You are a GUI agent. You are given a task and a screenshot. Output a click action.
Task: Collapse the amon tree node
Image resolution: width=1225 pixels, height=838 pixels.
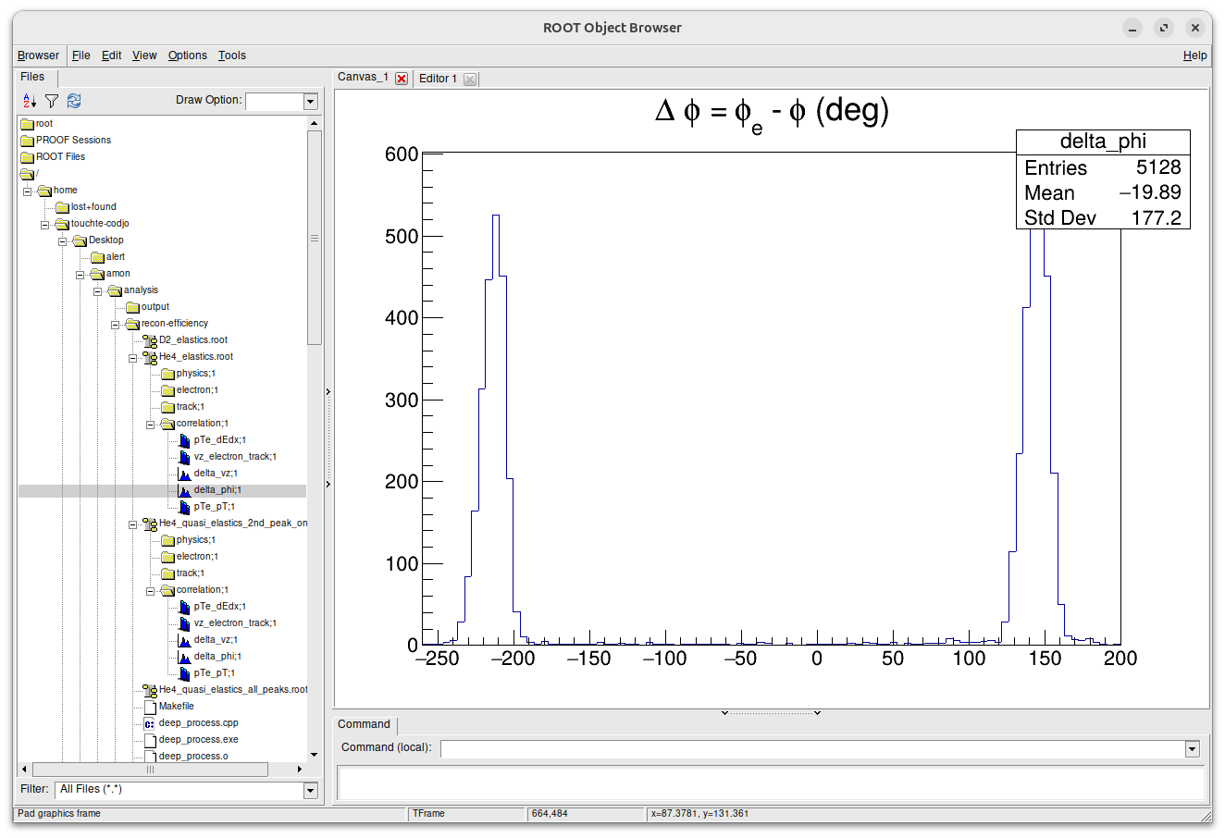pyautogui.click(x=80, y=275)
